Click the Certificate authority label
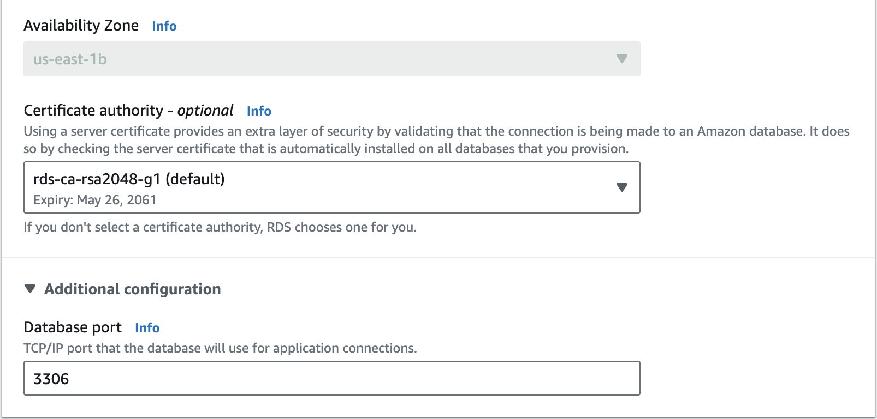 coord(93,111)
